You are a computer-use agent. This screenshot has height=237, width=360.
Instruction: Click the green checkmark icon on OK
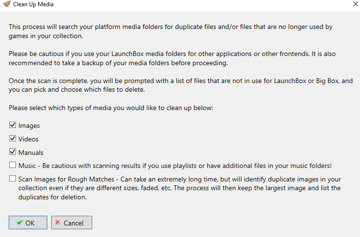tap(19, 223)
